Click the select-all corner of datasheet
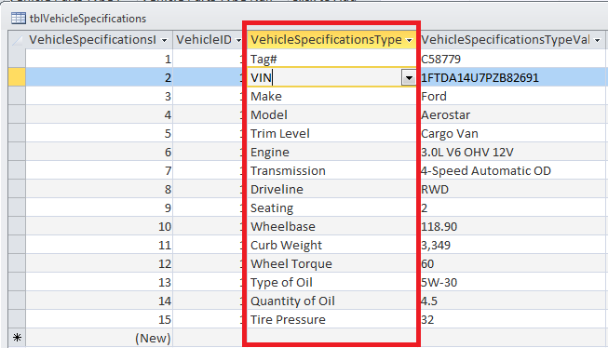 point(17,39)
